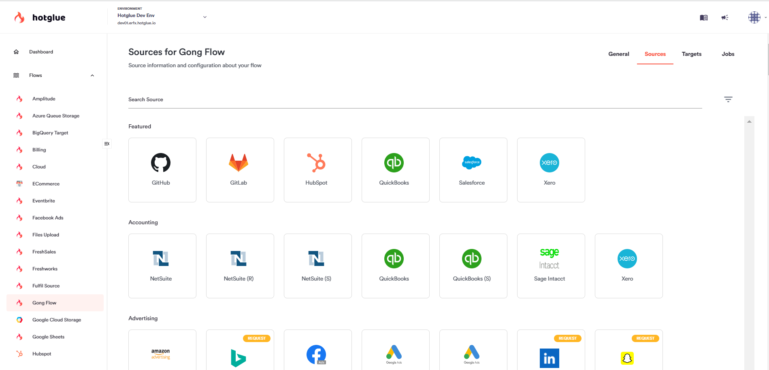Image resolution: width=769 pixels, height=370 pixels.
Task: Pick the LinkedIn source card
Action: pyautogui.click(x=551, y=350)
